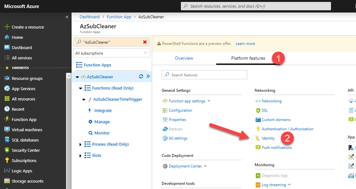Expand the All subscriptions dropdown
Image resolution: width=356 pixels, height=189 pixels.
(112, 53)
